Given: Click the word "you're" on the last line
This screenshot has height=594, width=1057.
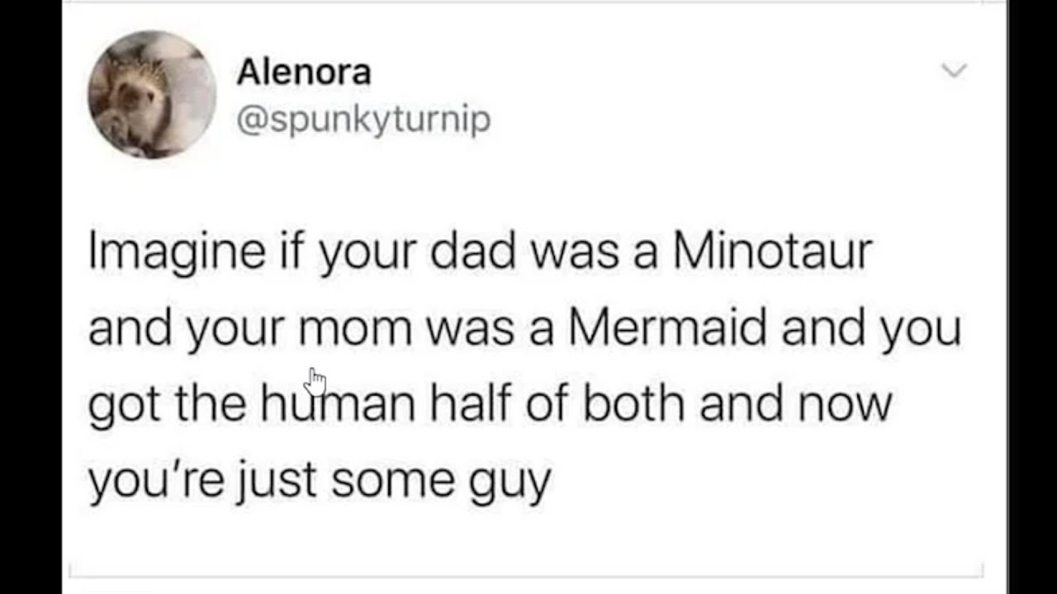Looking at the screenshot, I should click(145, 480).
